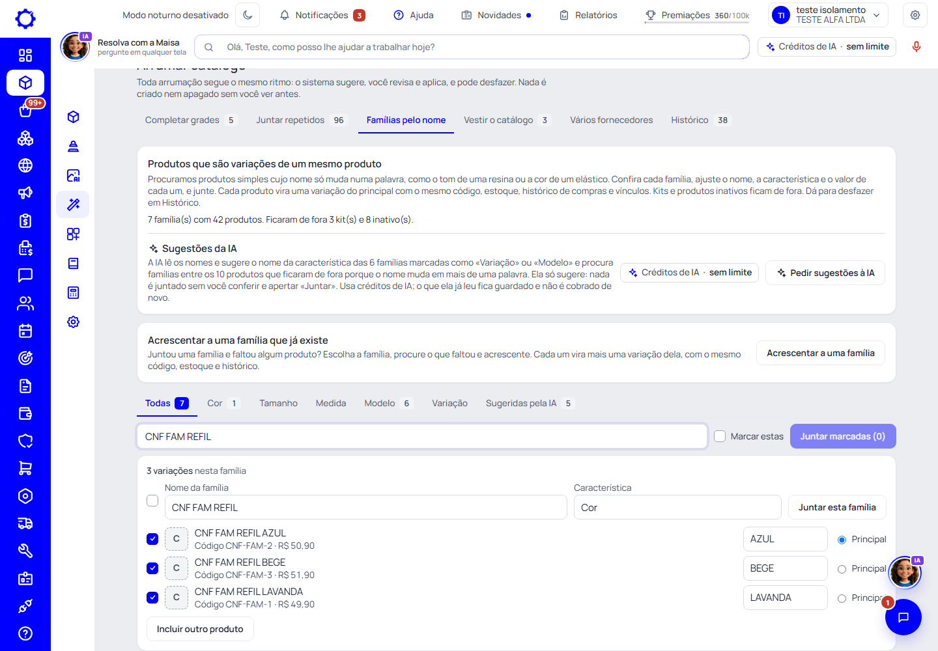The width and height of the screenshot is (938, 651).
Task: Click the shopping bag icon with 99+ badge
Action: tap(25, 111)
